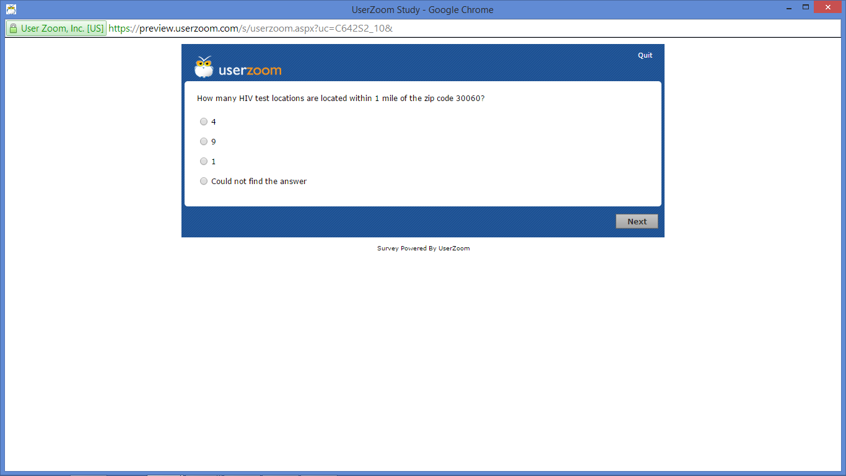Quit the survey via Quit link
Screen dimensions: 846x476
(645, 55)
